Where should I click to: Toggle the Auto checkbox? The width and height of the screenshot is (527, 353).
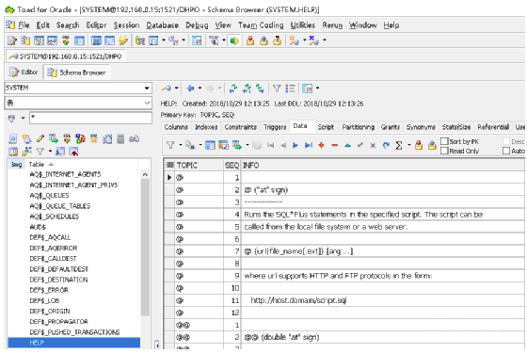tap(506, 151)
